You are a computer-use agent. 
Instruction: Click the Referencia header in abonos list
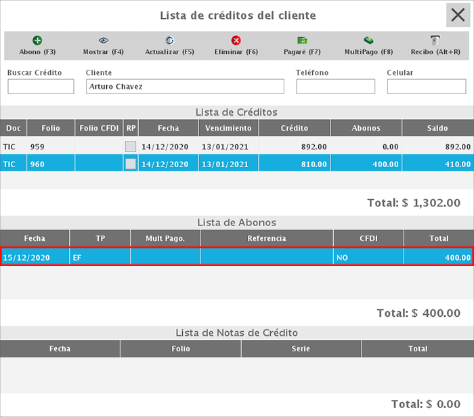click(267, 238)
